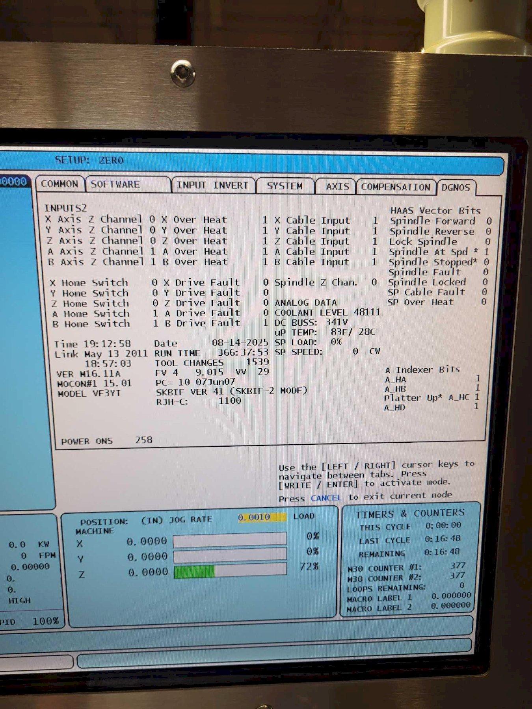This screenshot has height=709, width=532.
Task: Select the Platter Up A_HC indexer bit
Action: click(x=431, y=398)
